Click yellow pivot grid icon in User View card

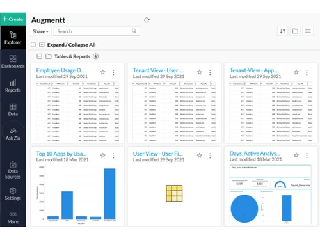click(x=174, y=193)
